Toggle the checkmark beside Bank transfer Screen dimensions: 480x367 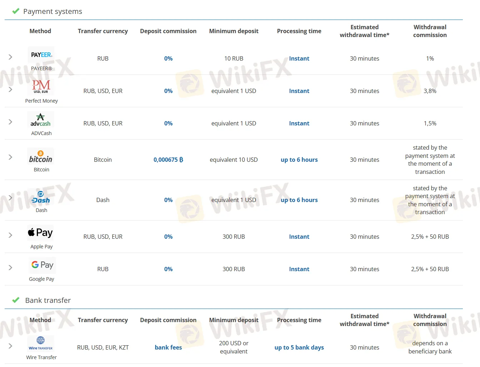[15, 300]
